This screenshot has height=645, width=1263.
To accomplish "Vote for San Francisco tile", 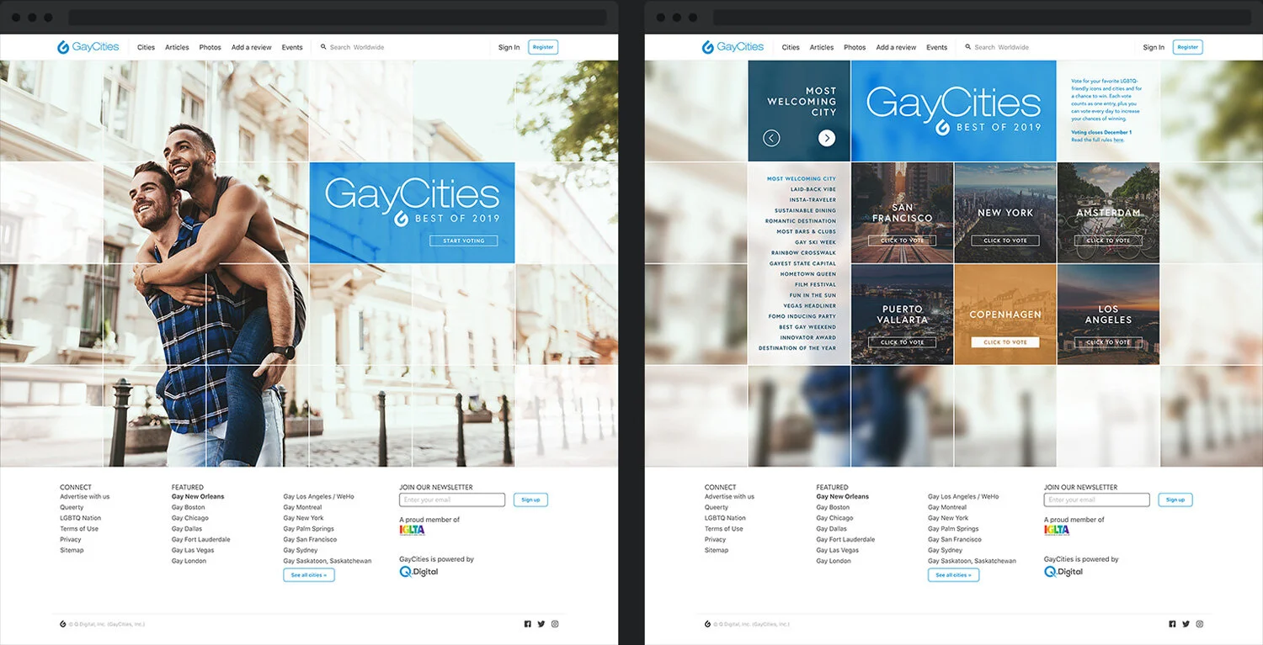I will (902, 241).
